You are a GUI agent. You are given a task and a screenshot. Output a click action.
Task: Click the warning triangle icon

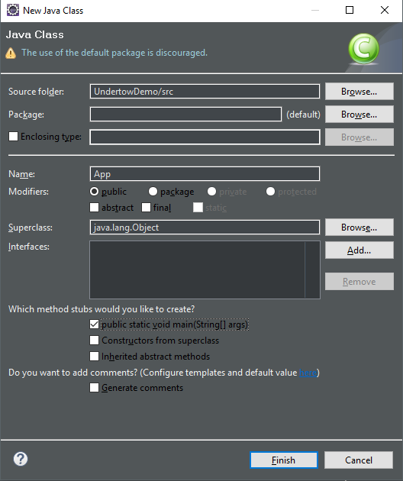click(11, 53)
